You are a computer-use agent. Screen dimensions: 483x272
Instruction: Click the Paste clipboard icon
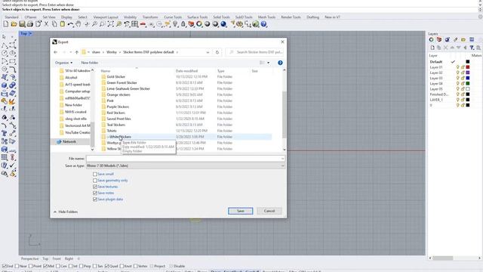tap(62, 24)
